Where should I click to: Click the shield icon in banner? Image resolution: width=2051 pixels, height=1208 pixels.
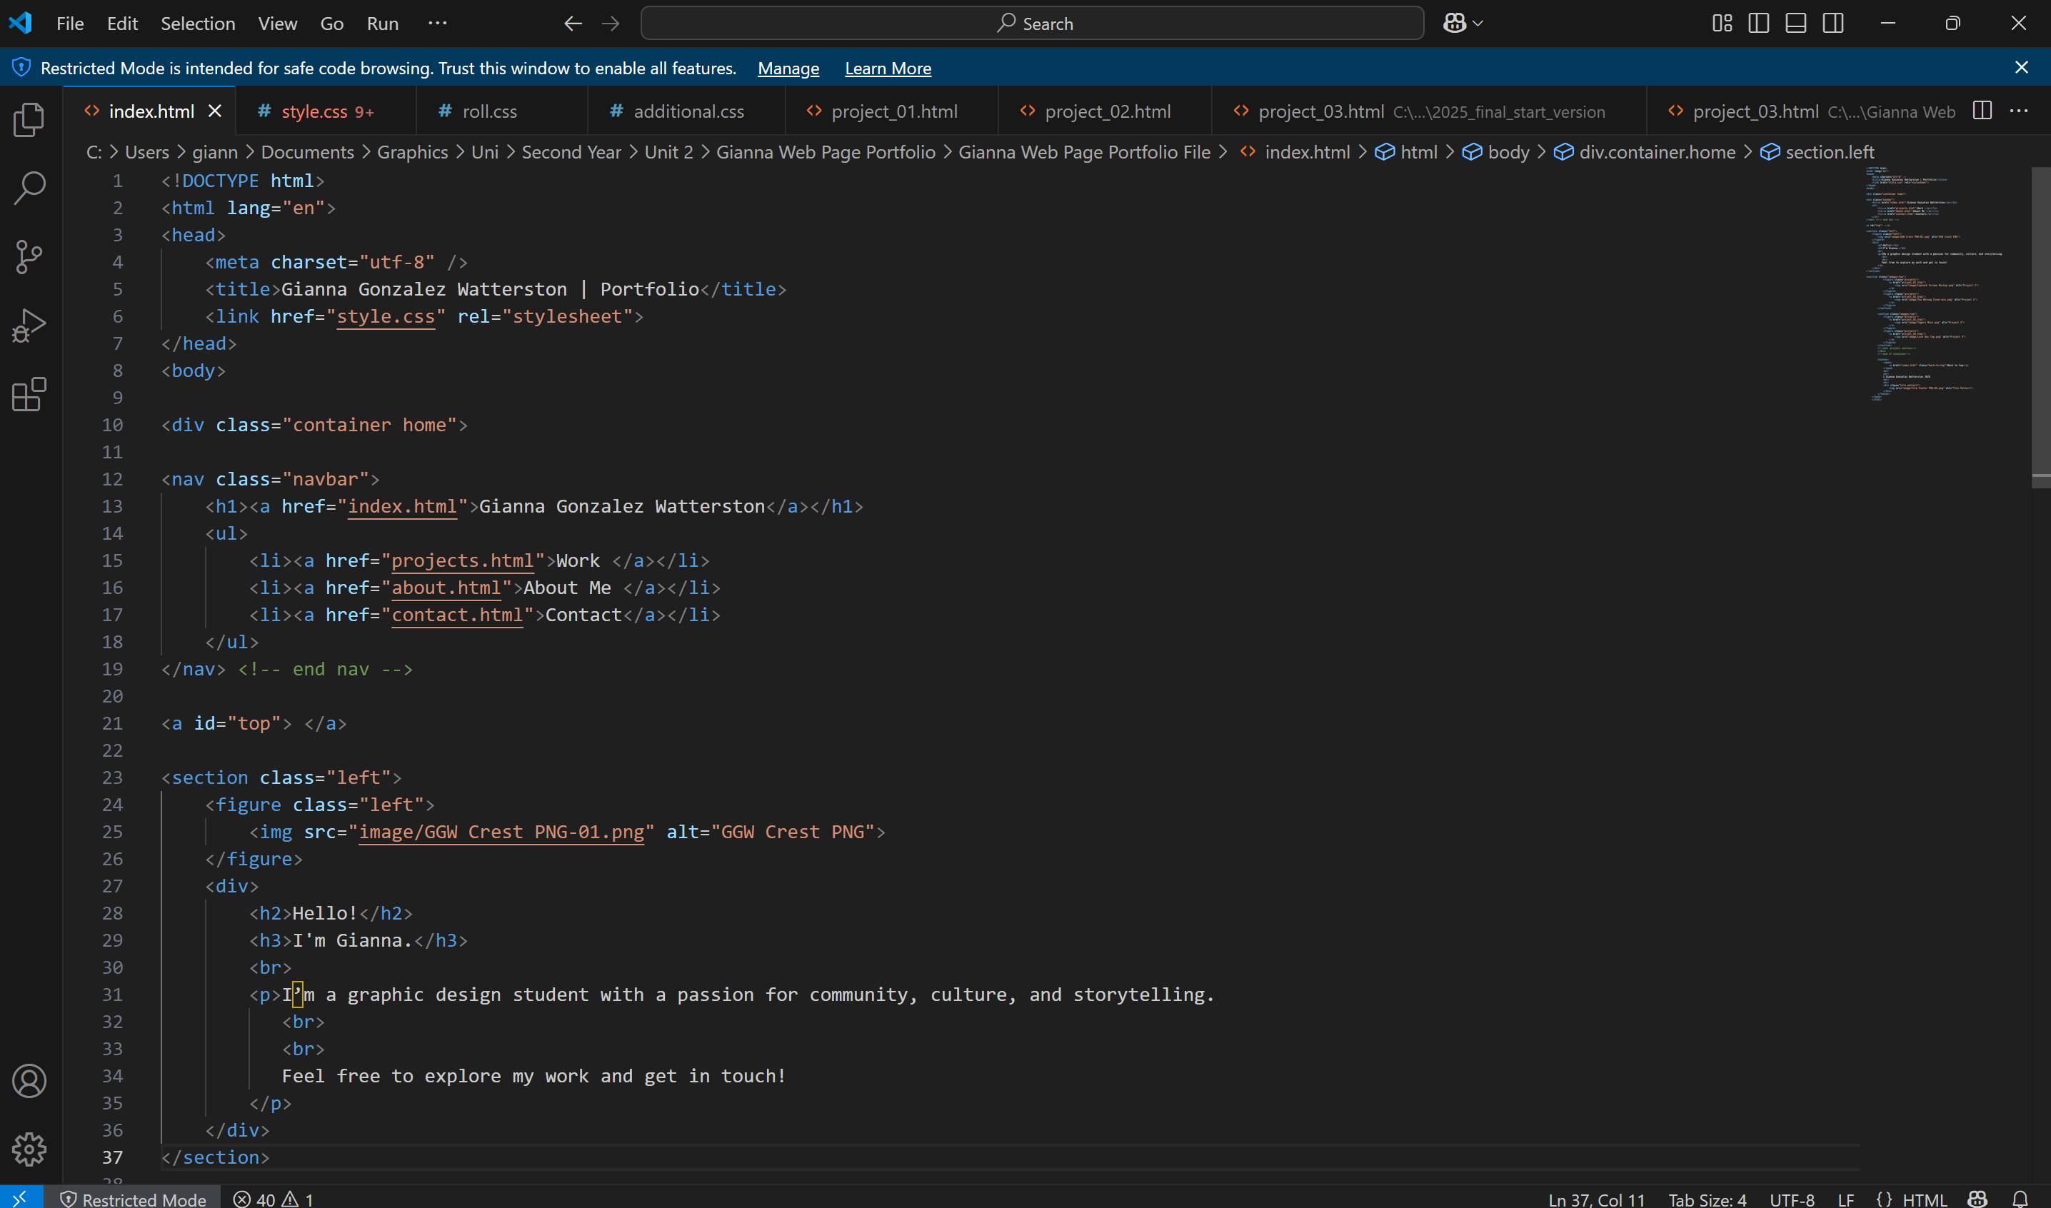pyautogui.click(x=21, y=68)
